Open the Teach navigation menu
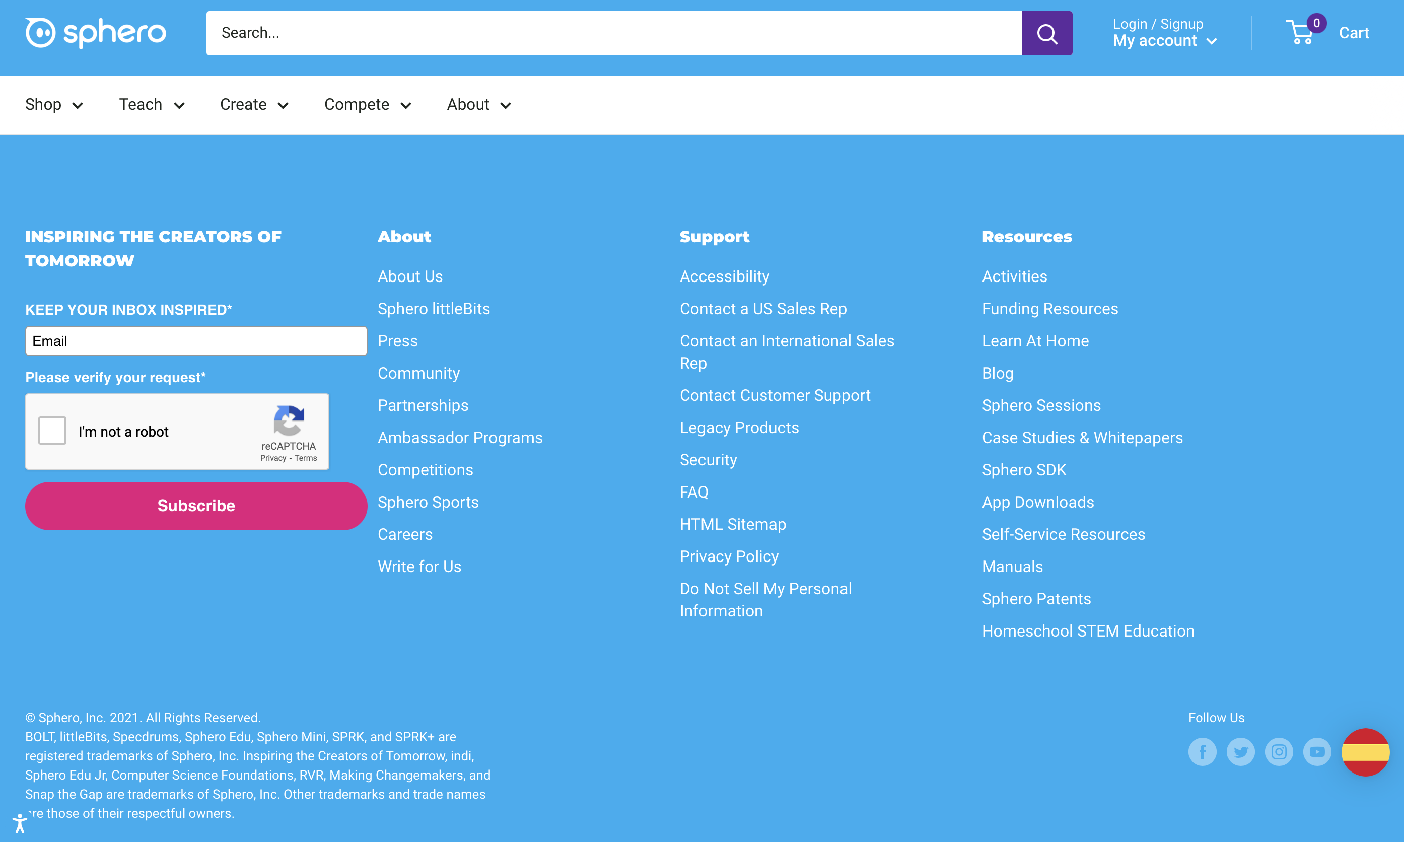1404x842 pixels. point(152,104)
